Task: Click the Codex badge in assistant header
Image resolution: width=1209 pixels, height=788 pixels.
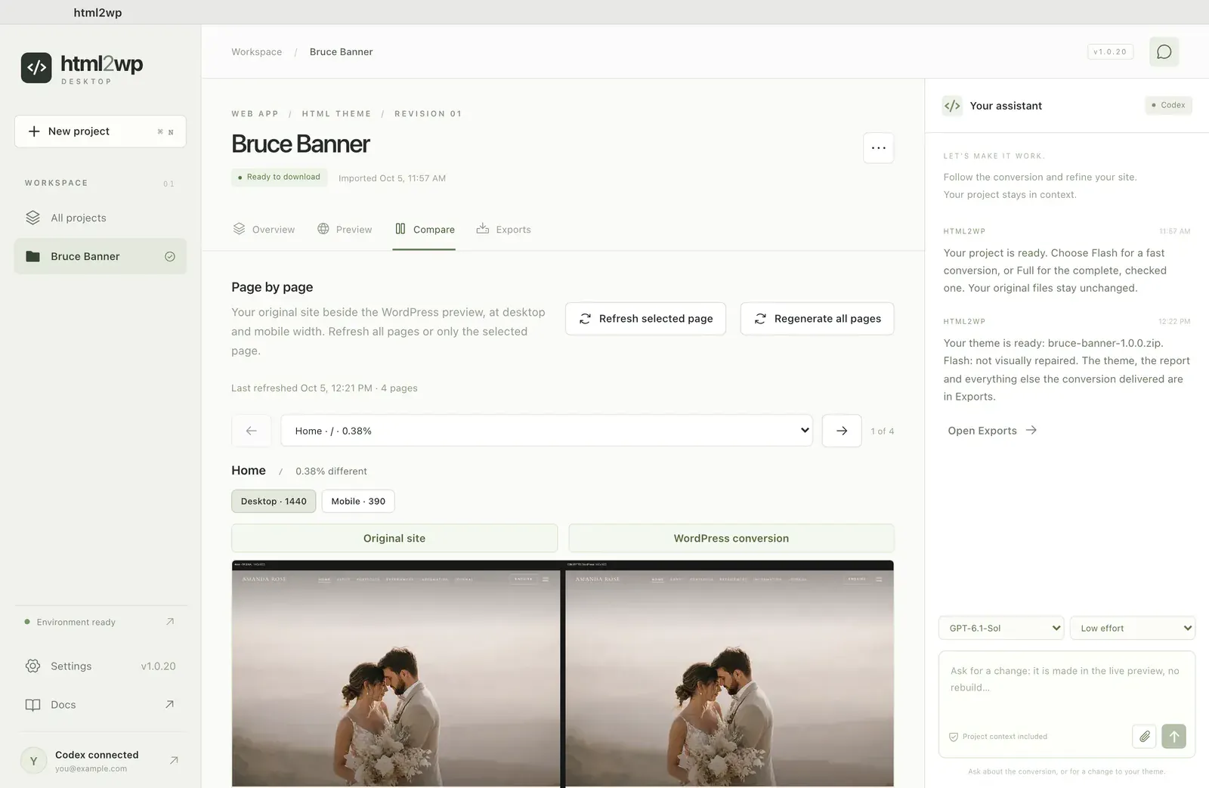Action: tap(1168, 105)
